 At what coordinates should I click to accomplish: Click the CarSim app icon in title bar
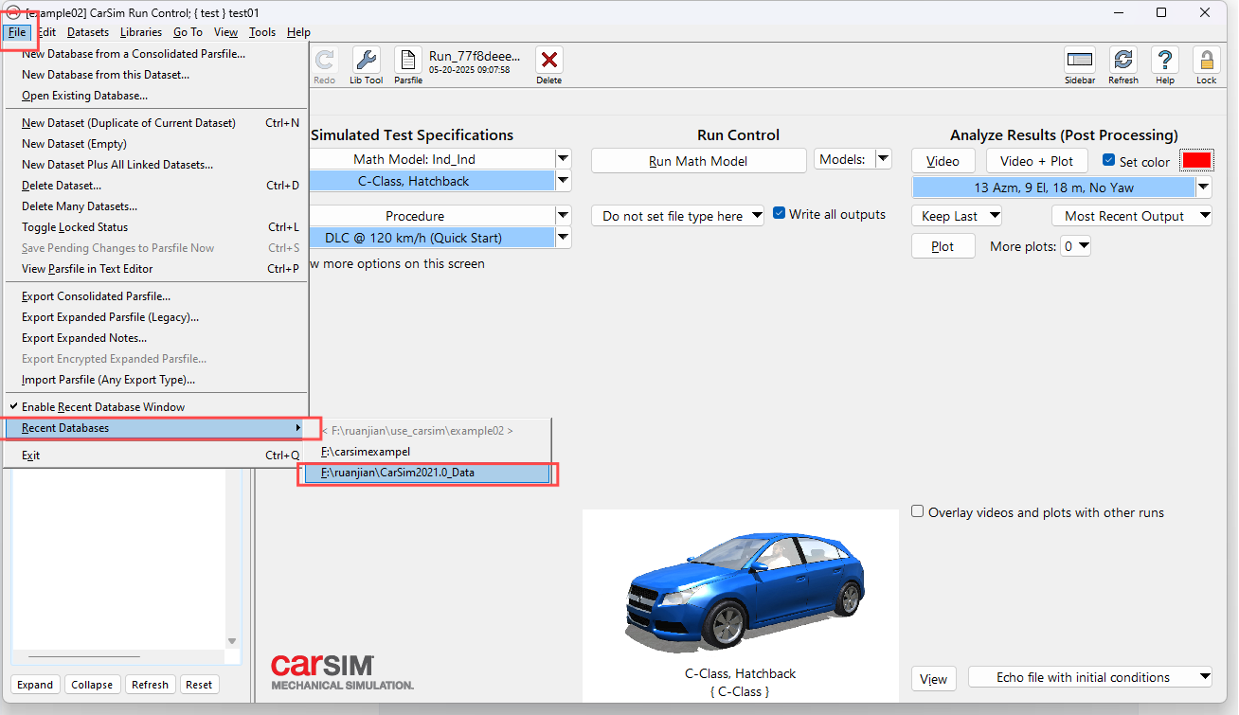pos(13,13)
